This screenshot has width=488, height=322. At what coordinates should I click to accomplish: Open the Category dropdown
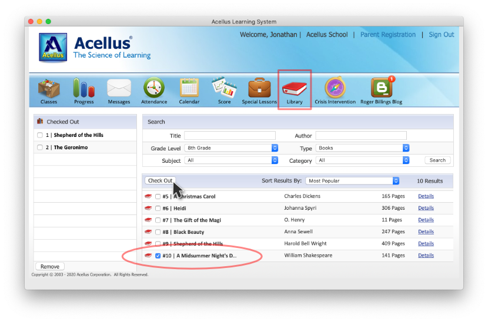pos(362,160)
